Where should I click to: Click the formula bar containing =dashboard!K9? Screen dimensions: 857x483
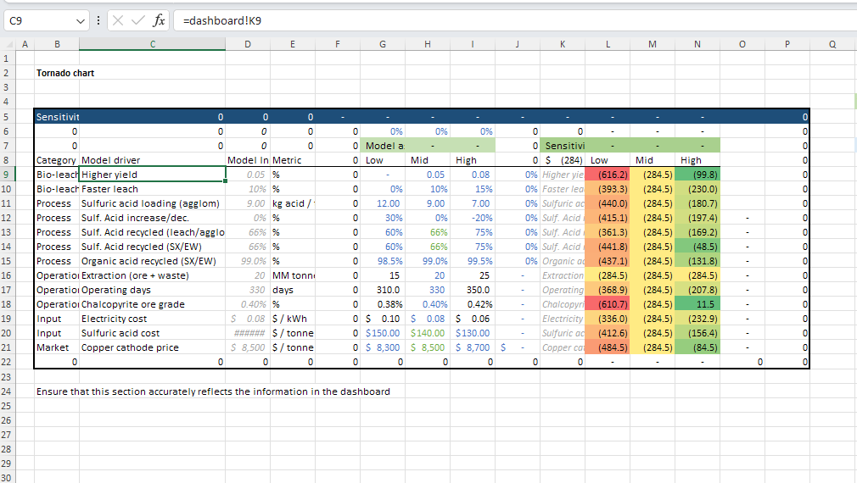pos(515,20)
